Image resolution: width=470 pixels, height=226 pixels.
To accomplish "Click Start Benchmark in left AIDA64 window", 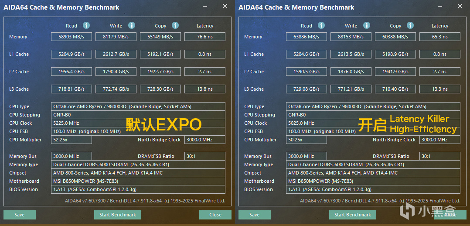I will [x=118, y=215].
